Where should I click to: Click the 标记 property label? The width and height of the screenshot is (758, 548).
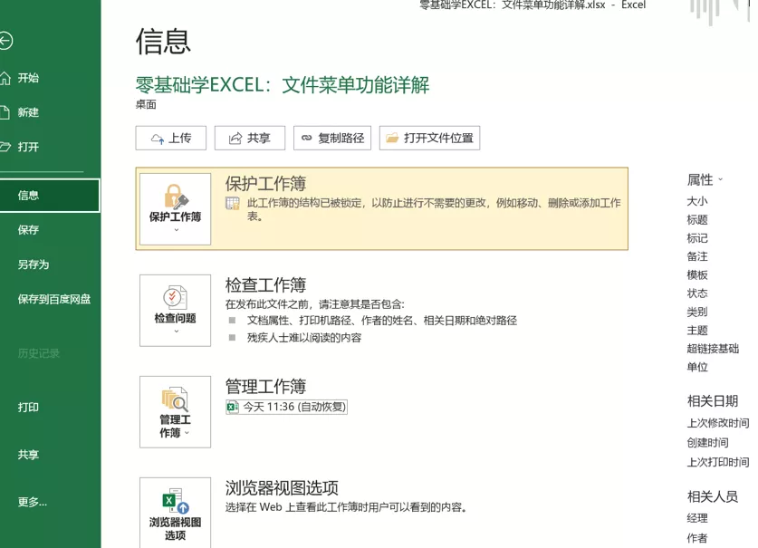click(x=697, y=238)
